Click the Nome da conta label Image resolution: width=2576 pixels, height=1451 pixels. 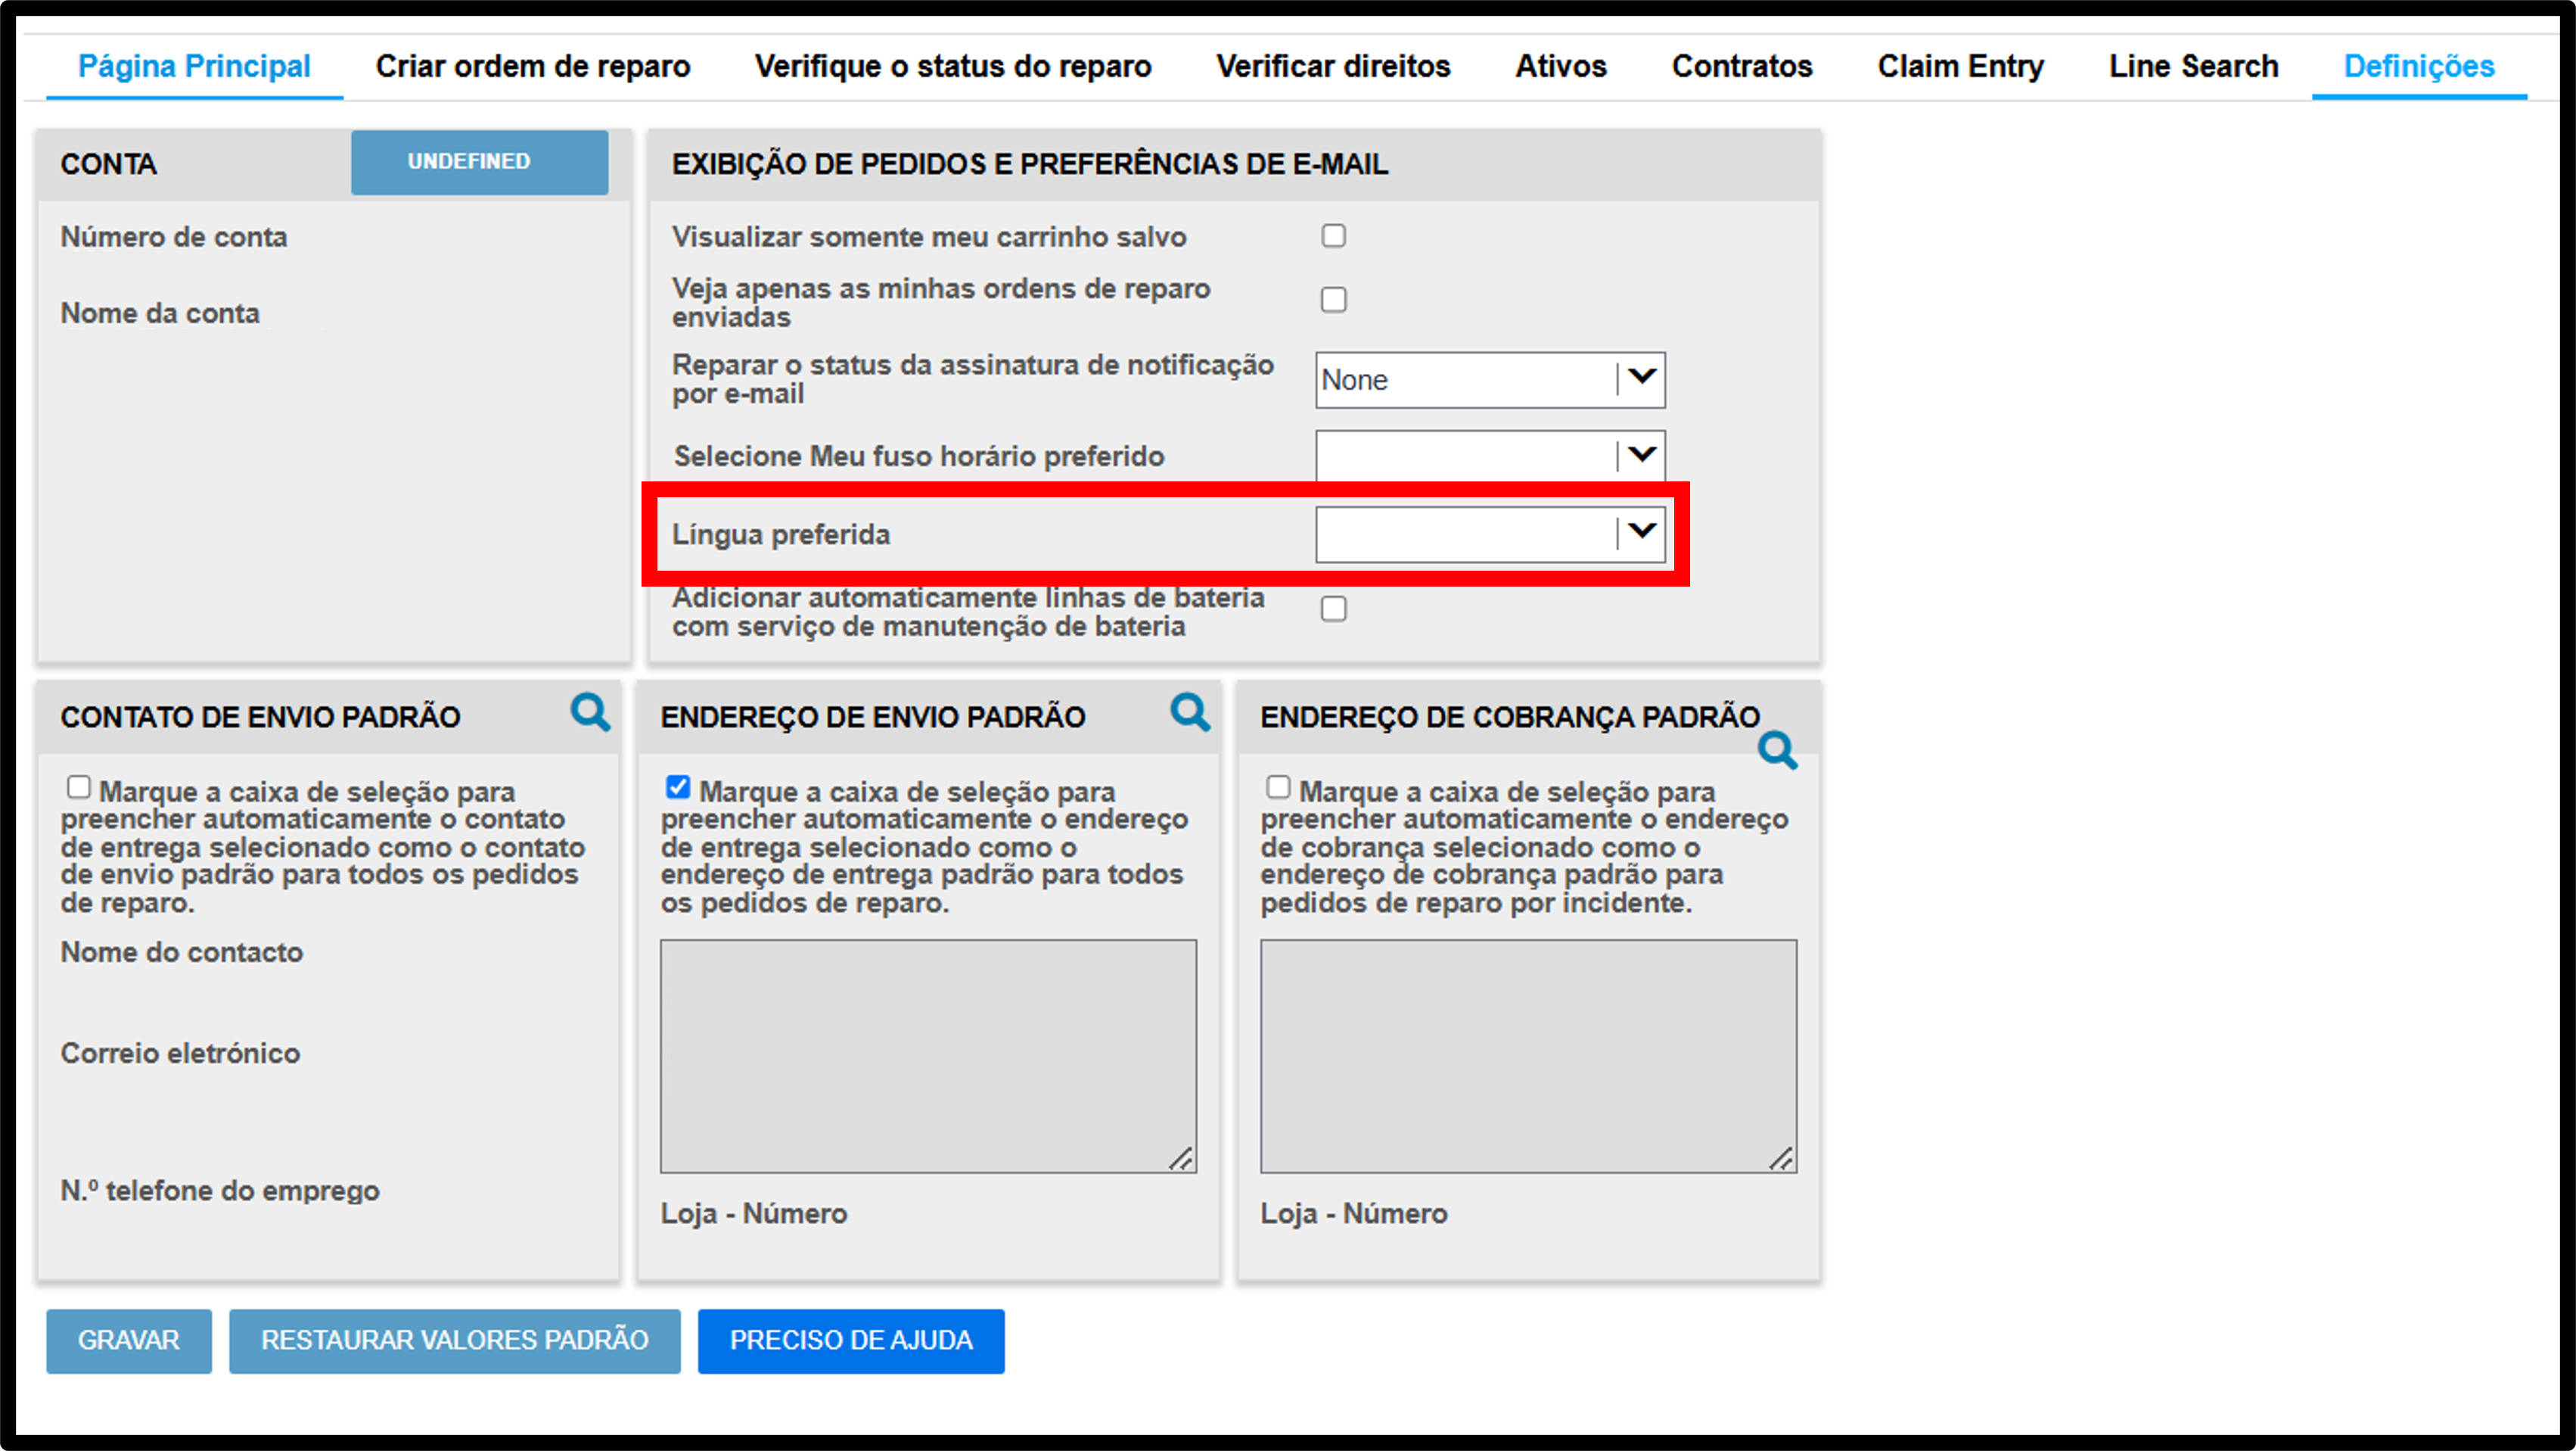[160, 313]
